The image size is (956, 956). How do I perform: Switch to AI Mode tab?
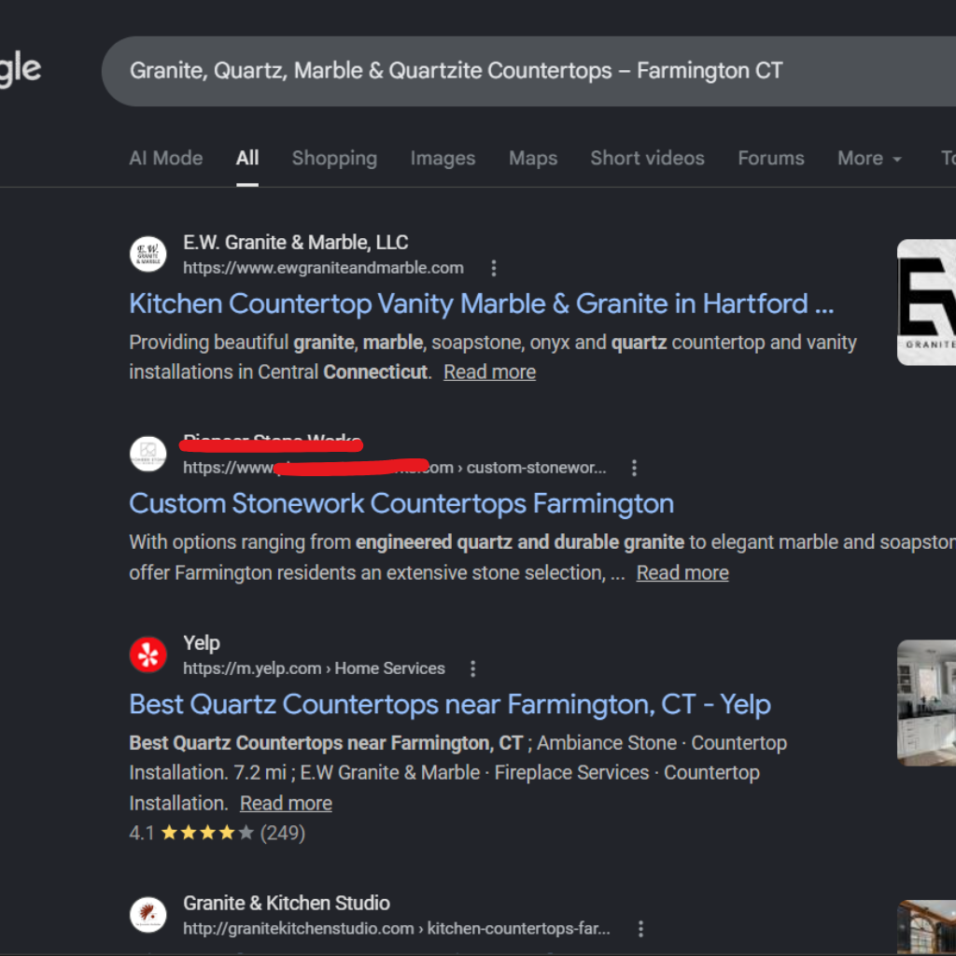[x=166, y=159]
